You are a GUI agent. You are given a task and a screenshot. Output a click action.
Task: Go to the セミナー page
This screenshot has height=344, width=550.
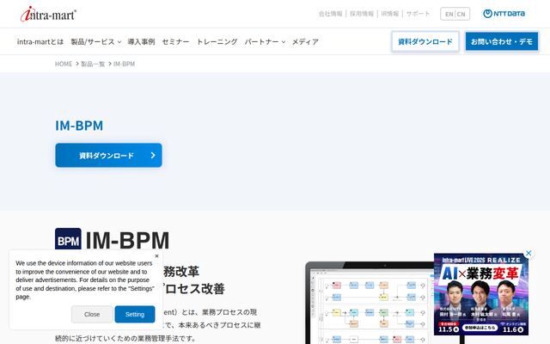click(x=175, y=41)
